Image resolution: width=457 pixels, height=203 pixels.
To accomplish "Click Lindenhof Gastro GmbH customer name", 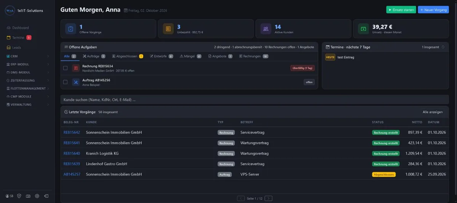I will (x=107, y=164).
